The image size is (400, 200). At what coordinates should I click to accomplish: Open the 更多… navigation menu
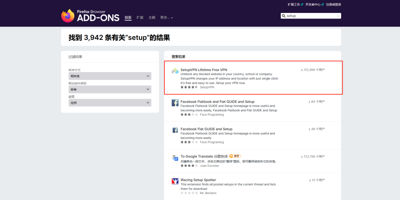click(x=166, y=17)
